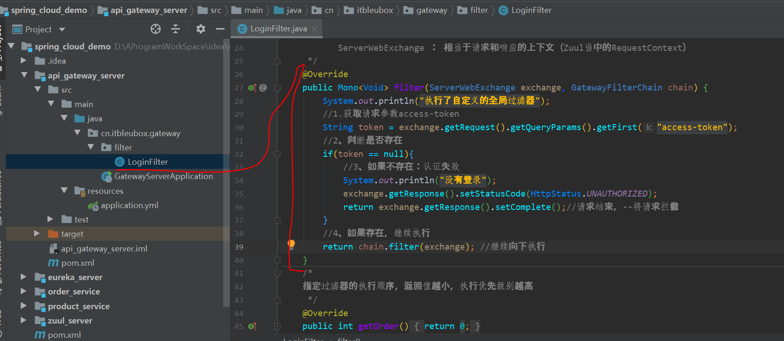Click HttpStatus.UNAUTHORIZED constant in code
The width and height of the screenshot is (784, 341).
tap(589, 194)
